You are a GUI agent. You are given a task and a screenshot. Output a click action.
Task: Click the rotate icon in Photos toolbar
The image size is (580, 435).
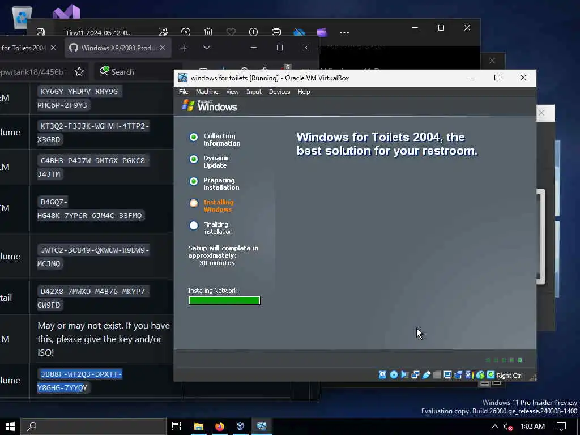186,32
